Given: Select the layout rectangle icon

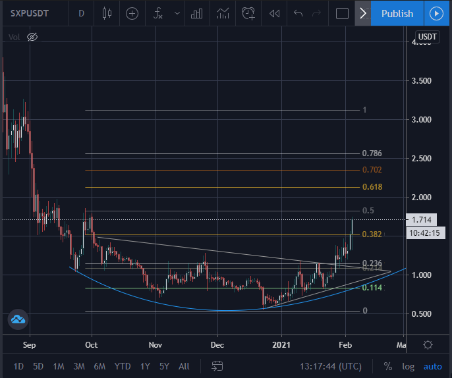Looking at the screenshot, I should click(342, 14).
